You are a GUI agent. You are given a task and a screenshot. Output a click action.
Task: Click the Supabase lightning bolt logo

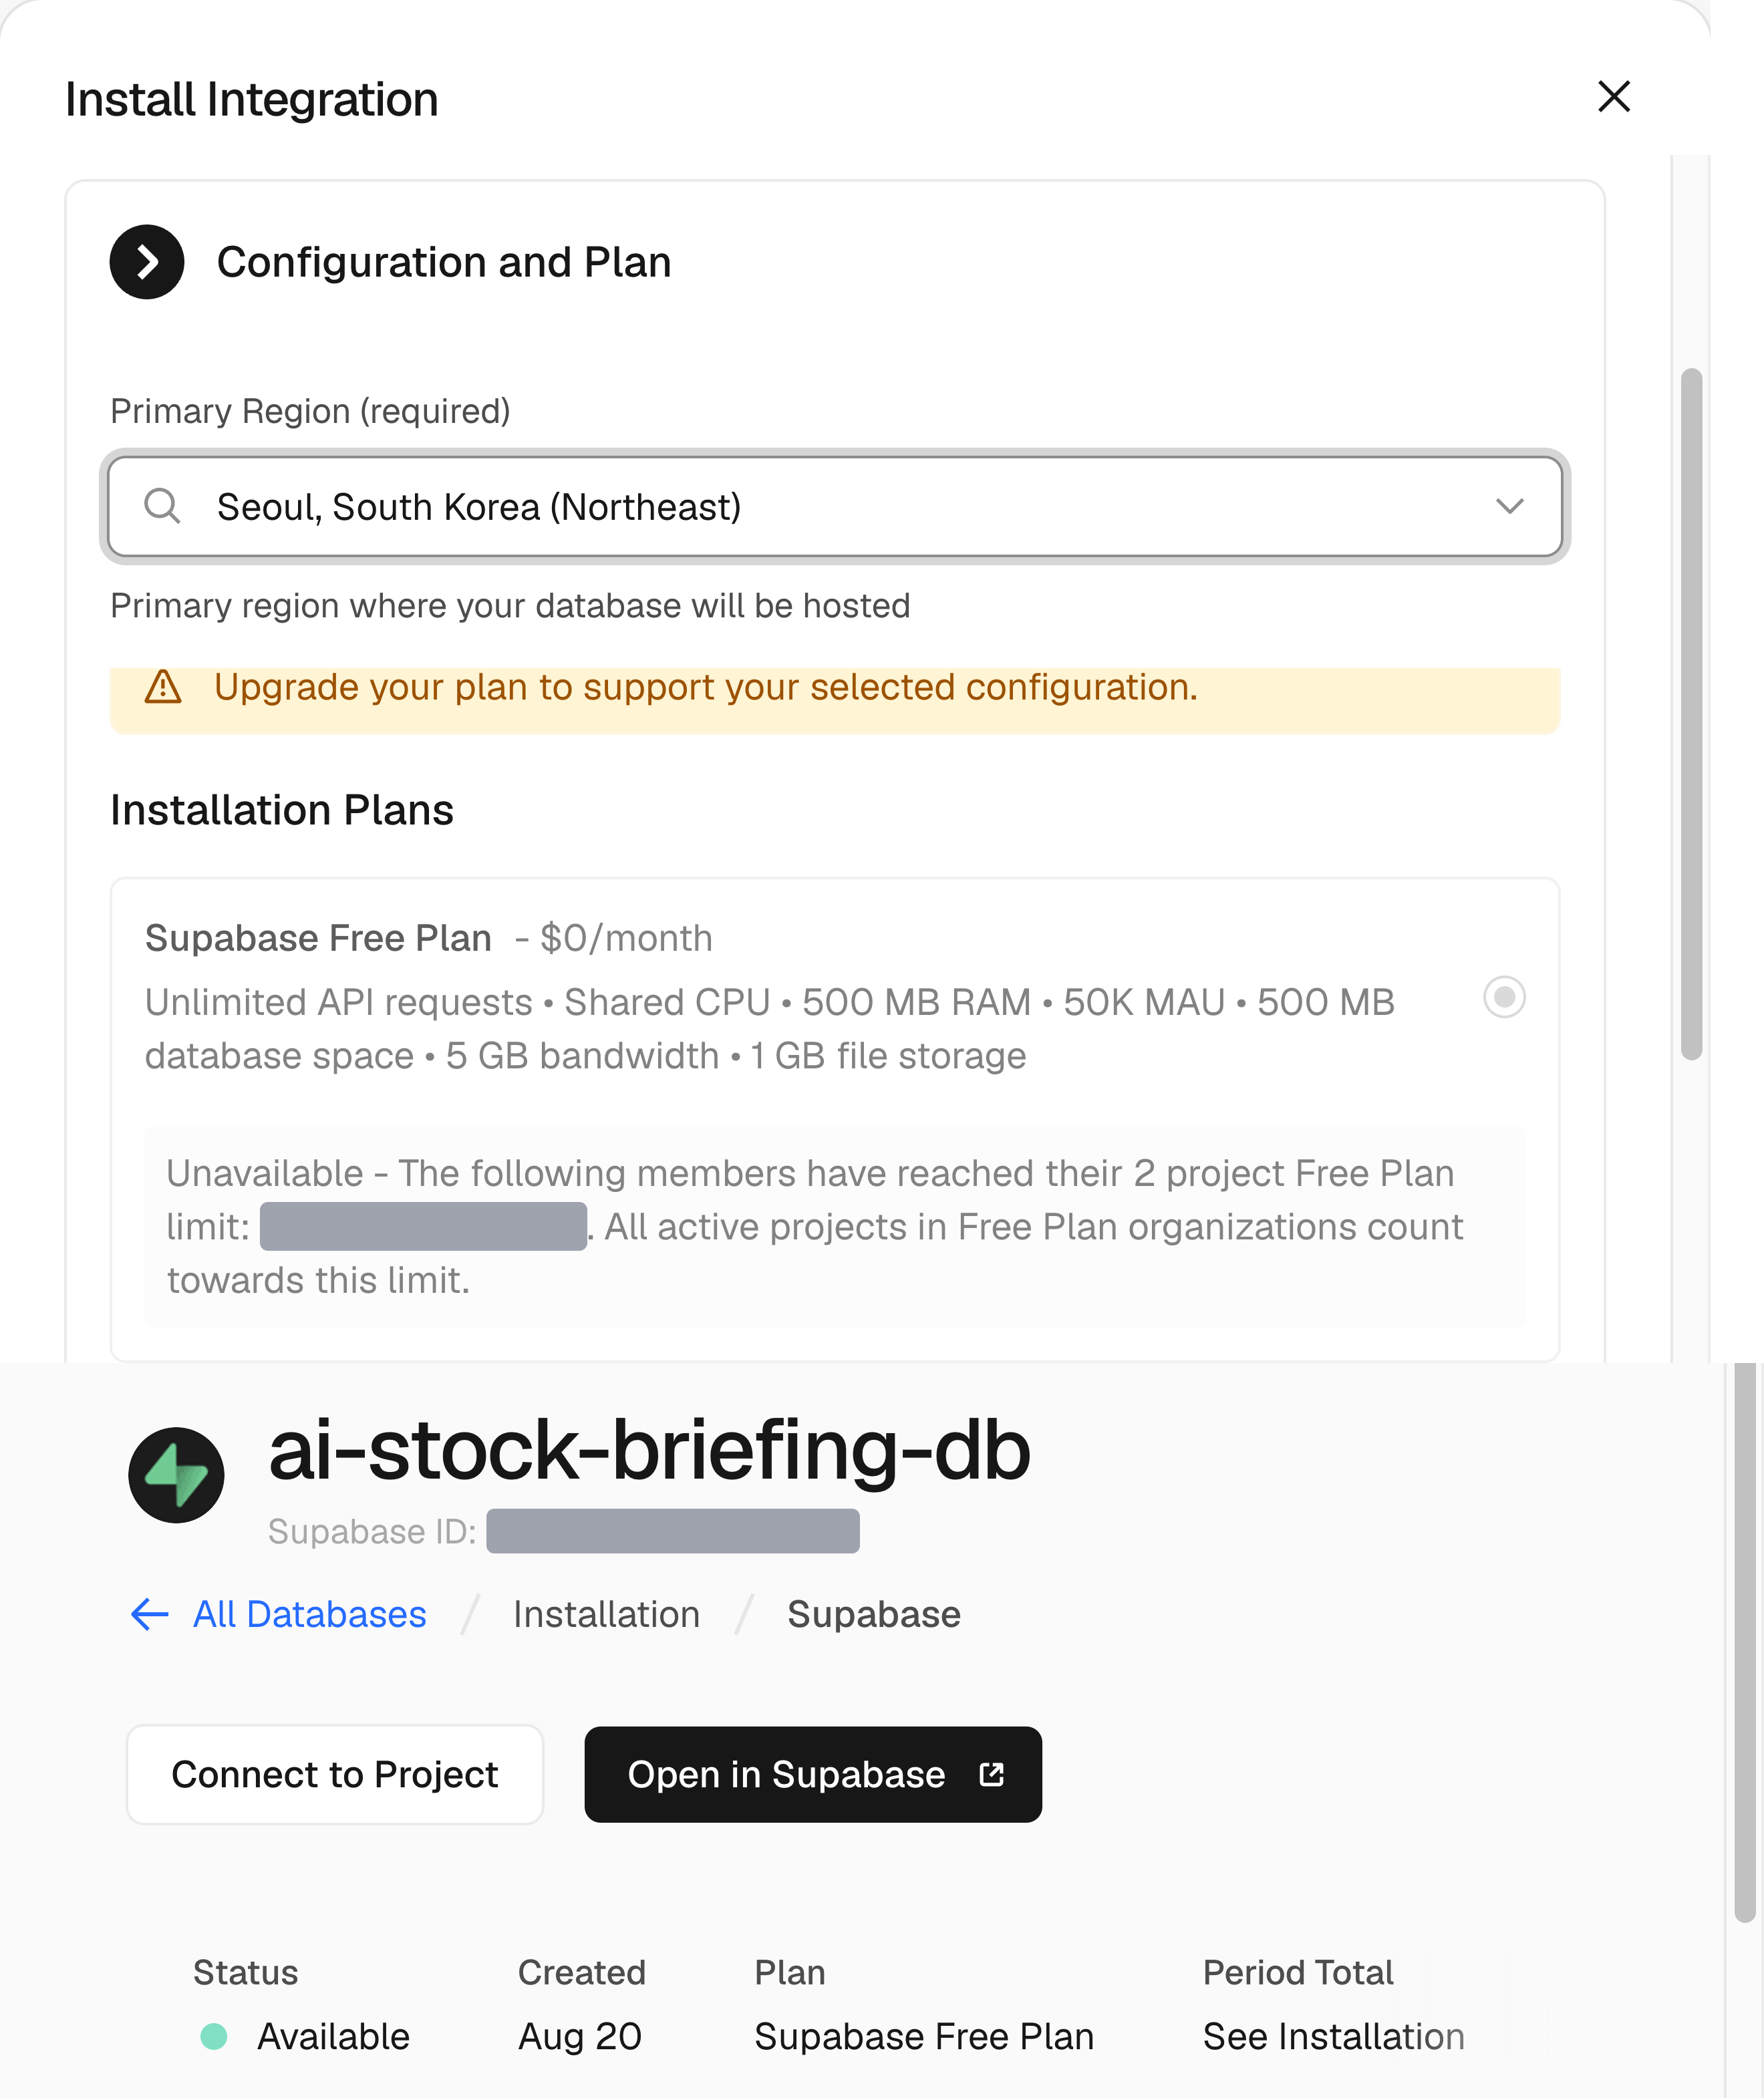coord(176,1475)
